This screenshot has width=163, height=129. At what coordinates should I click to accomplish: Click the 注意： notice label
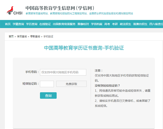point(99,71)
